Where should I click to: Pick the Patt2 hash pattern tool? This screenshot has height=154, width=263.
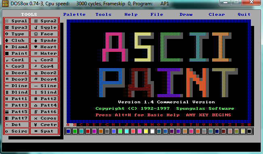pyautogui.click(x=44, y=98)
